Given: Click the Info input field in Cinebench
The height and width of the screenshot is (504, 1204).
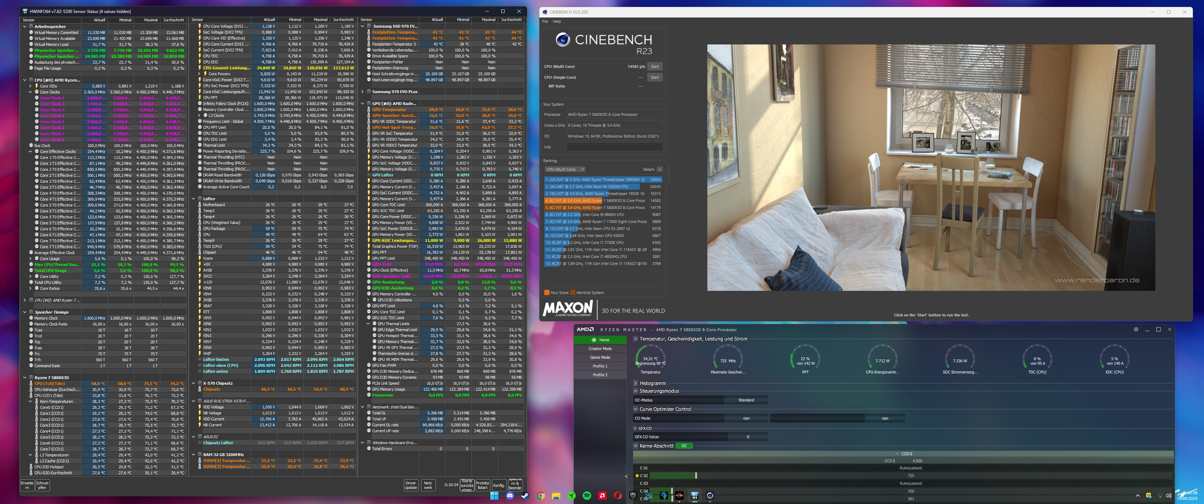Looking at the screenshot, I should coord(614,147).
